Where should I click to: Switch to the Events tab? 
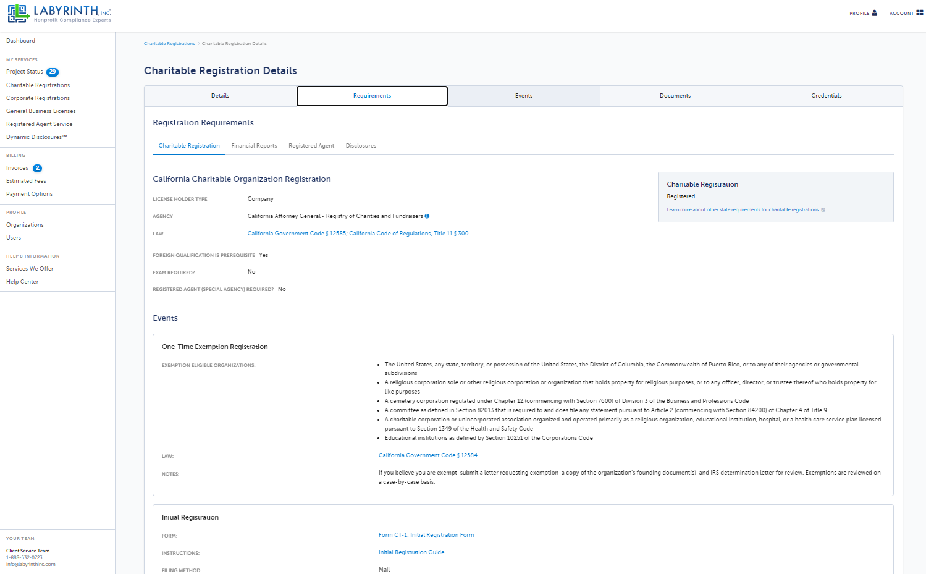pyautogui.click(x=524, y=96)
